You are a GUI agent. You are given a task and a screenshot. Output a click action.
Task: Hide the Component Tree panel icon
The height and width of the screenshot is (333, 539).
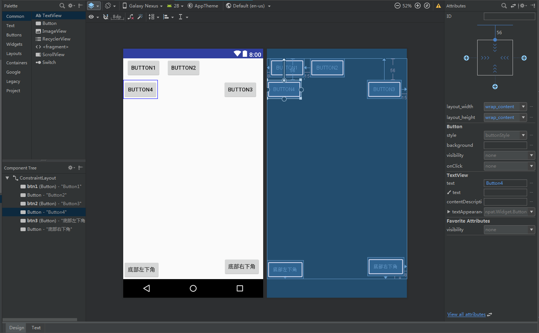tap(80, 168)
